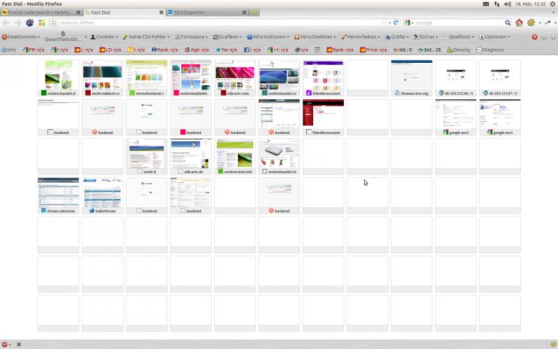558x349 pixels.
Task: Switch to the Postal code search tab
Action: [40, 13]
